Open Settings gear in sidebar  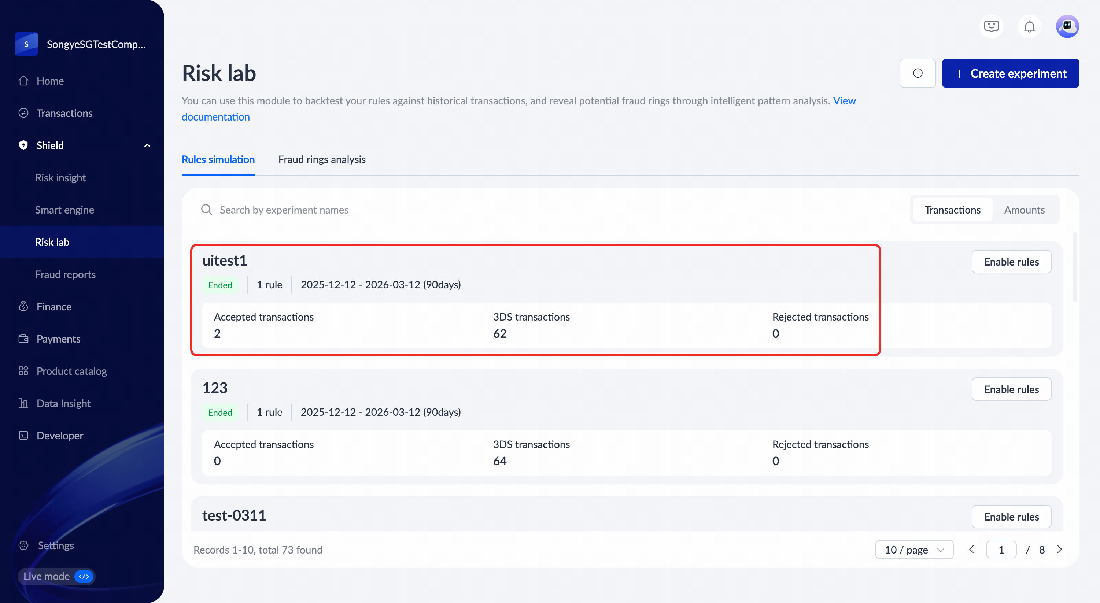point(23,545)
